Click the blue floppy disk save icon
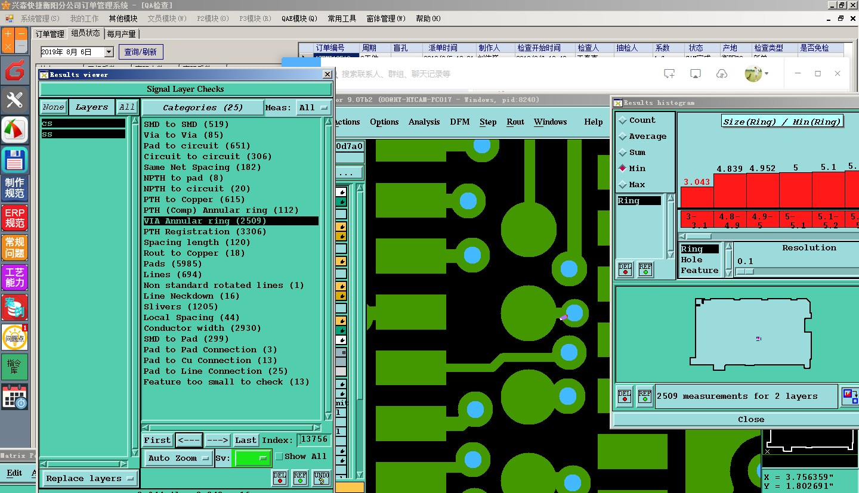This screenshot has width=859, height=493. pyautogui.click(x=14, y=160)
